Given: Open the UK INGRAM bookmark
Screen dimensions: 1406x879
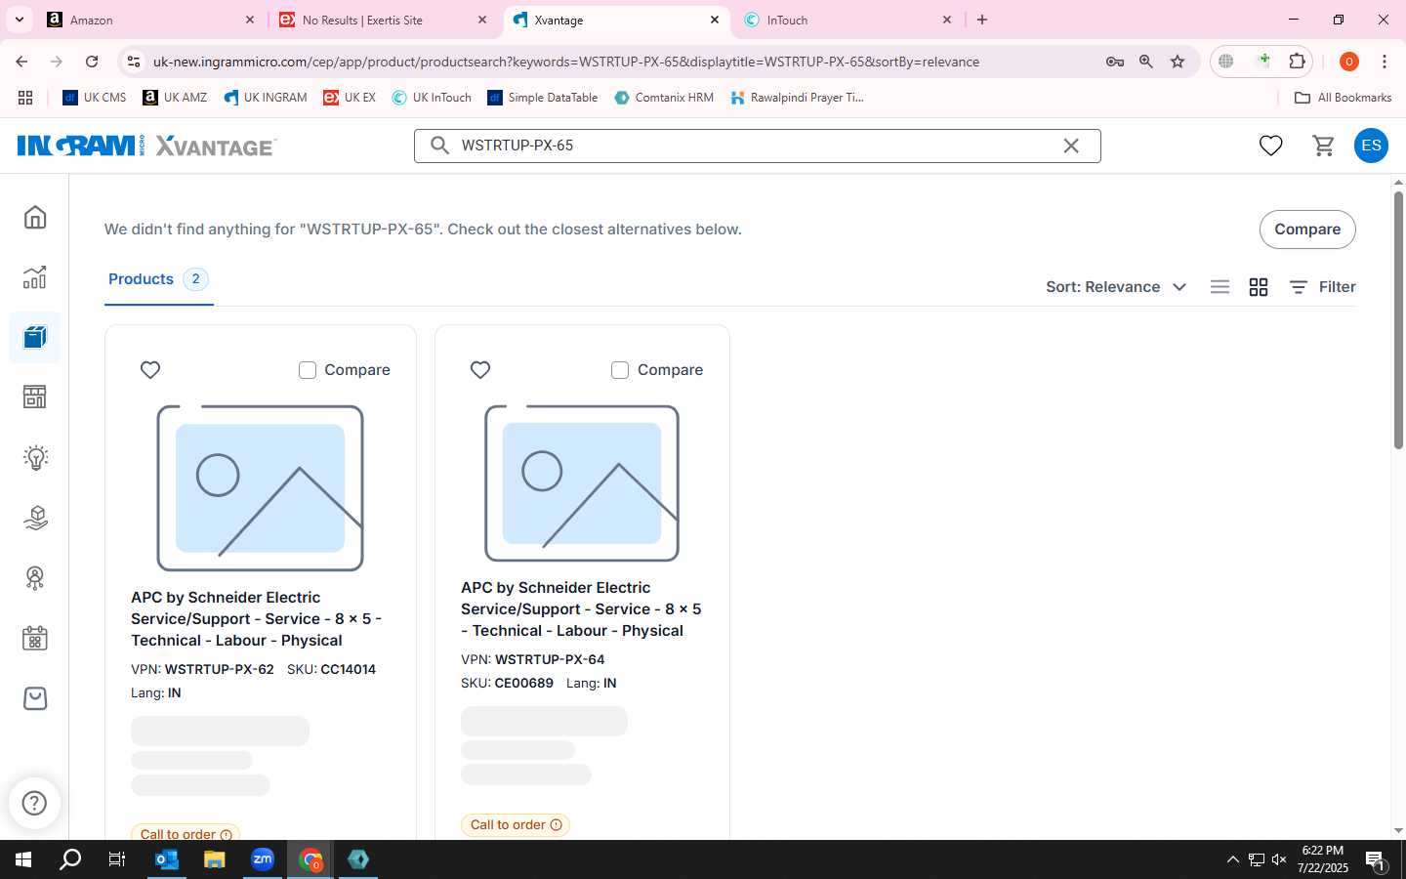Looking at the screenshot, I should click(266, 98).
